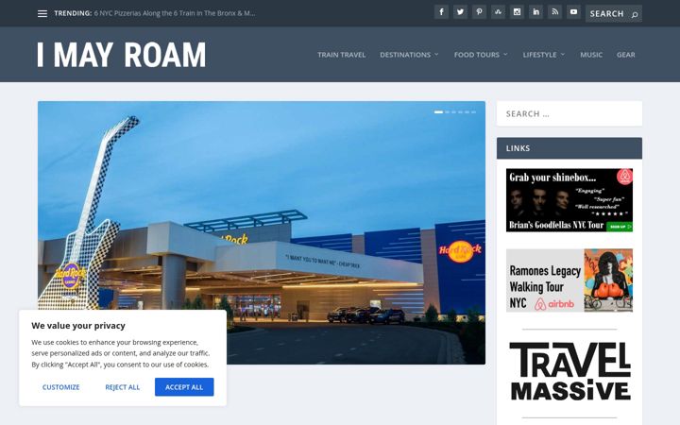This screenshot has height=425, width=680.
Task: Open the TRAIN TRAVEL menu item
Action: (341, 55)
